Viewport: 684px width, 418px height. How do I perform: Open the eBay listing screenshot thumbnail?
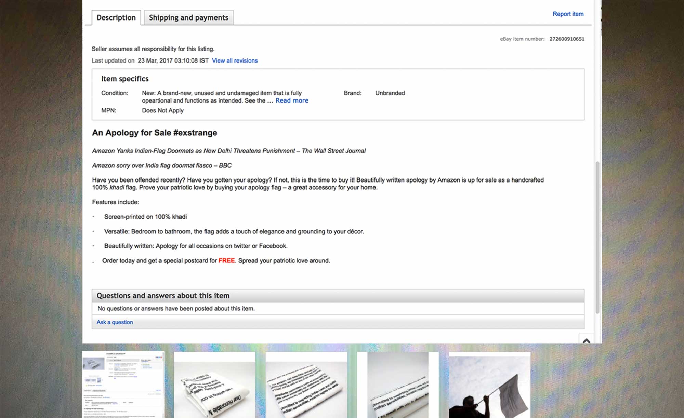pyautogui.click(x=123, y=385)
